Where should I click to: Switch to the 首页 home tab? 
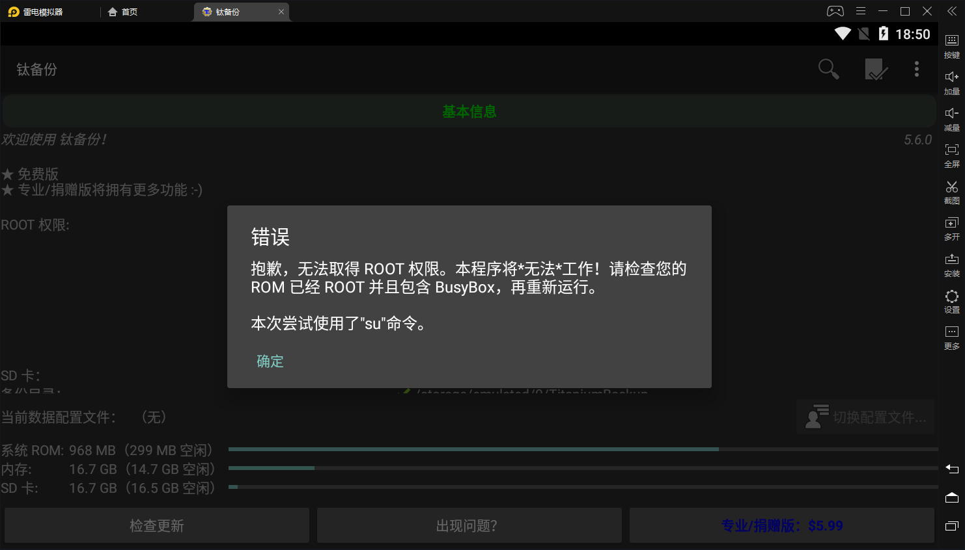(x=122, y=11)
